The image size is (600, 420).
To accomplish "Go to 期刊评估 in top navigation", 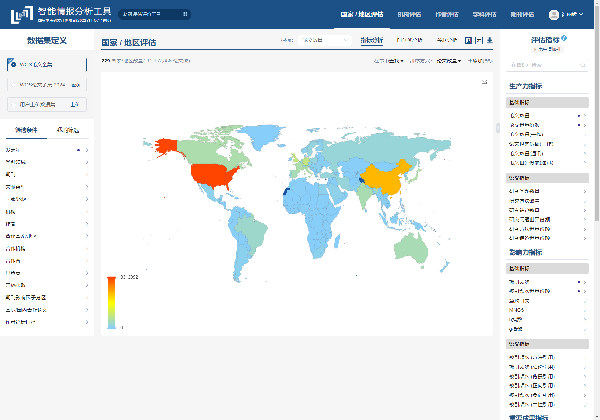I will pyautogui.click(x=522, y=14).
